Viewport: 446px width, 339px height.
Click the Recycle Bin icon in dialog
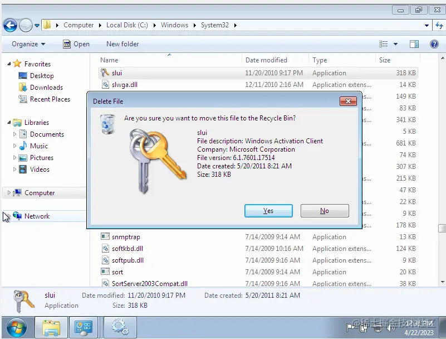(108, 124)
